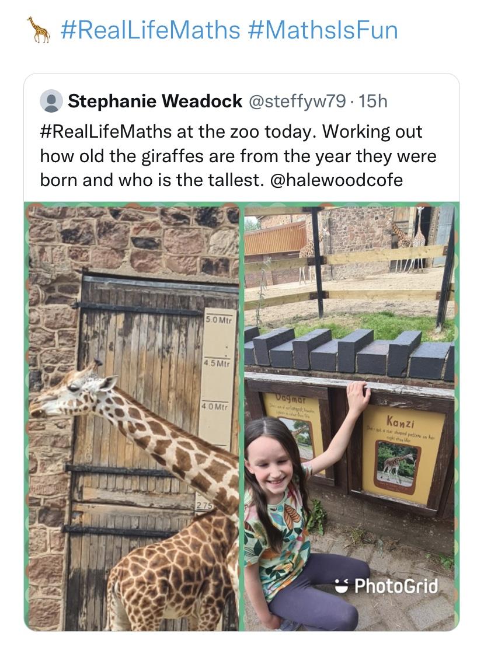Image resolution: width=477 pixels, height=647 pixels.
Task: Click the @steffyw79 handle
Action: click(x=297, y=101)
